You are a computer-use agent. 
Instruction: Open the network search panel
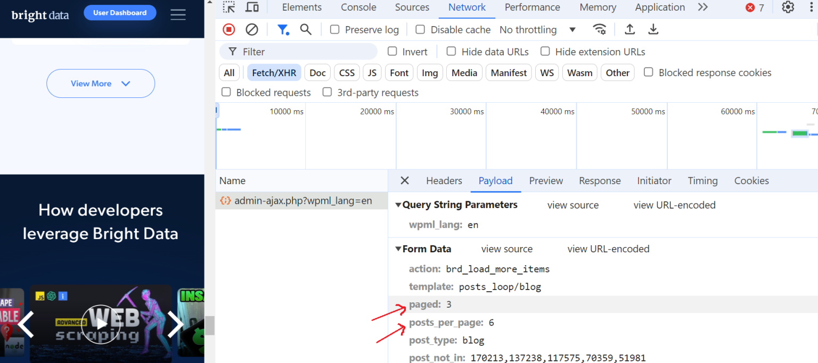pos(306,29)
